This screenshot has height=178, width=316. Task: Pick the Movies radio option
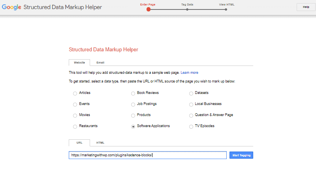75,116
